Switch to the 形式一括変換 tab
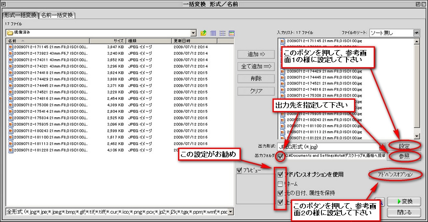The height and width of the screenshot is (222, 428). pos(20,15)
